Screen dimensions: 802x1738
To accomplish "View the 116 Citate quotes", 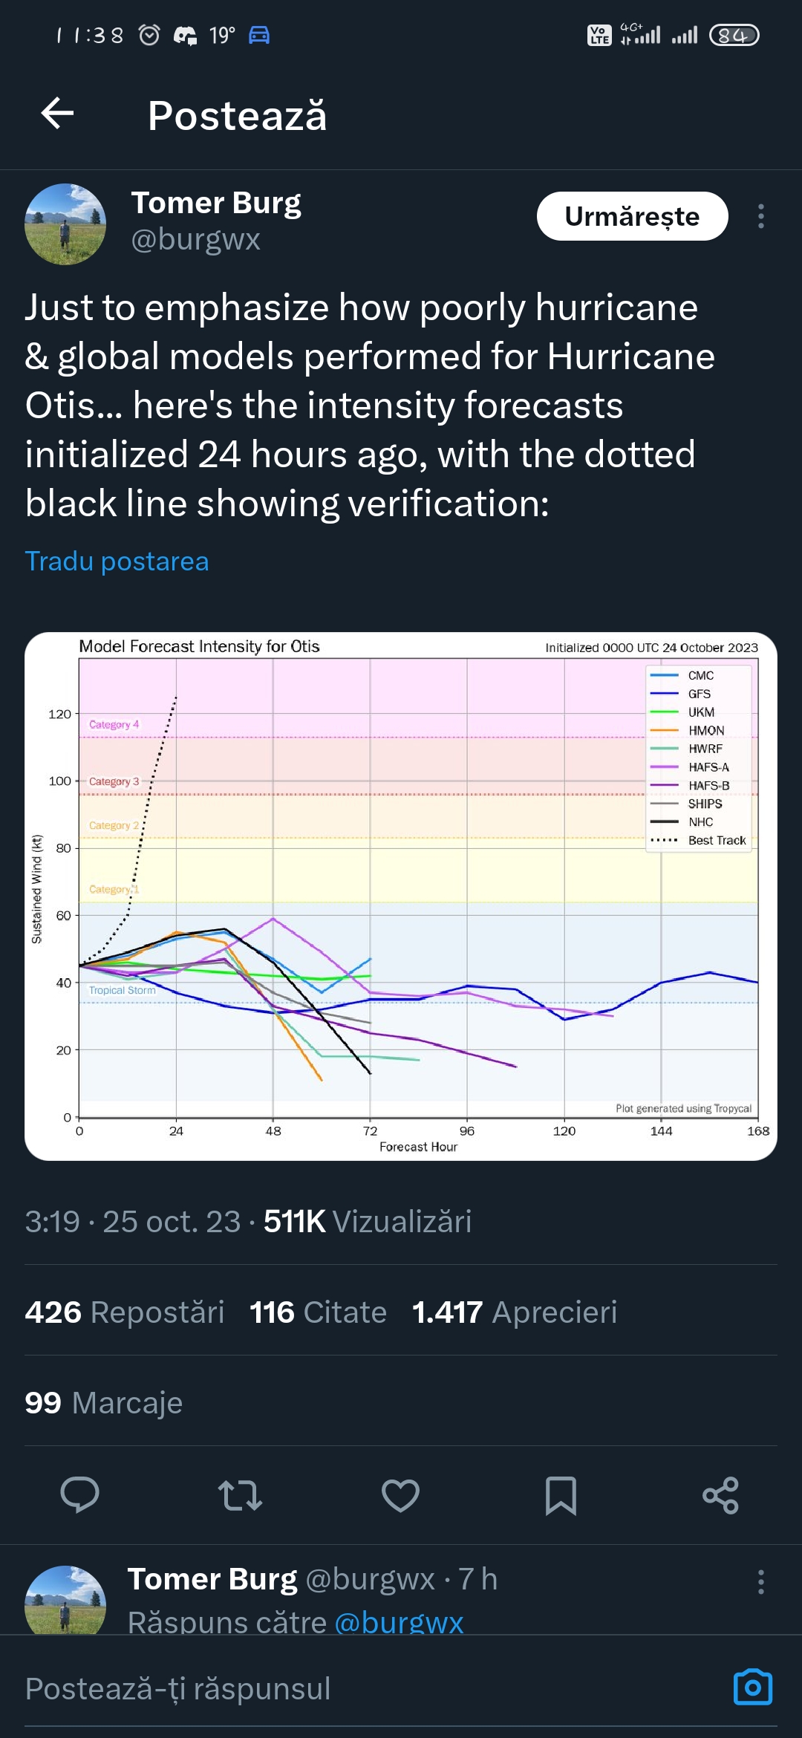I will [x=318, y=1312].
